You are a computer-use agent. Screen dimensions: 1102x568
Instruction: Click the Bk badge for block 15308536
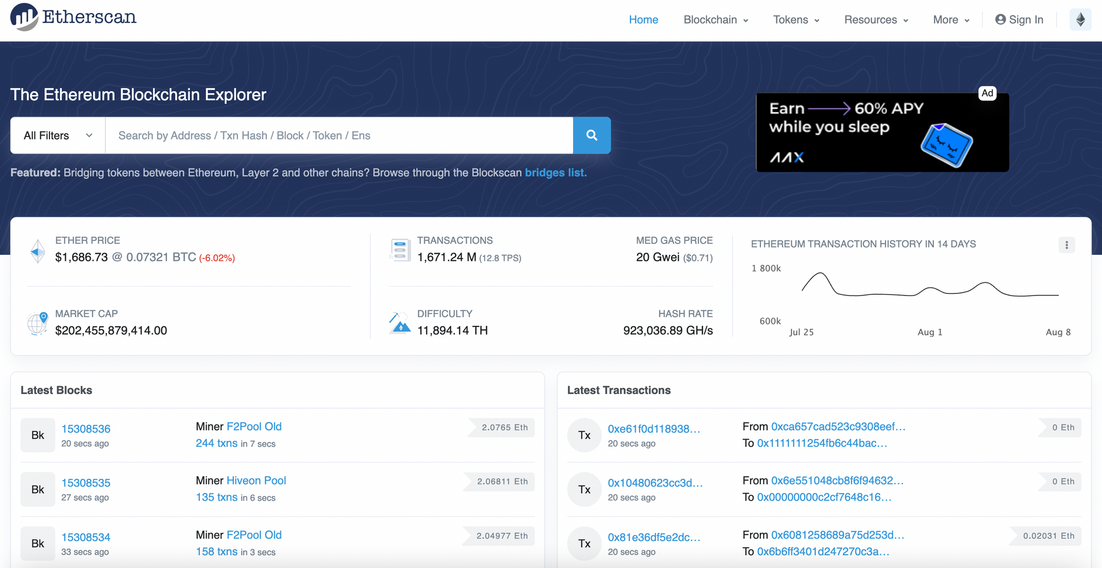coord(37,435)
